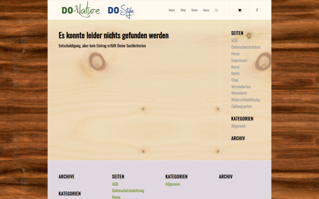Open Versandarten in the sidebar
Image resolution: width=319 pixels, height=199 pixels.
(241, 86)
